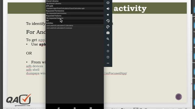Click the emulator overview square icon
The width and height of the screenshot is (195, 109).
pos(108,57)
